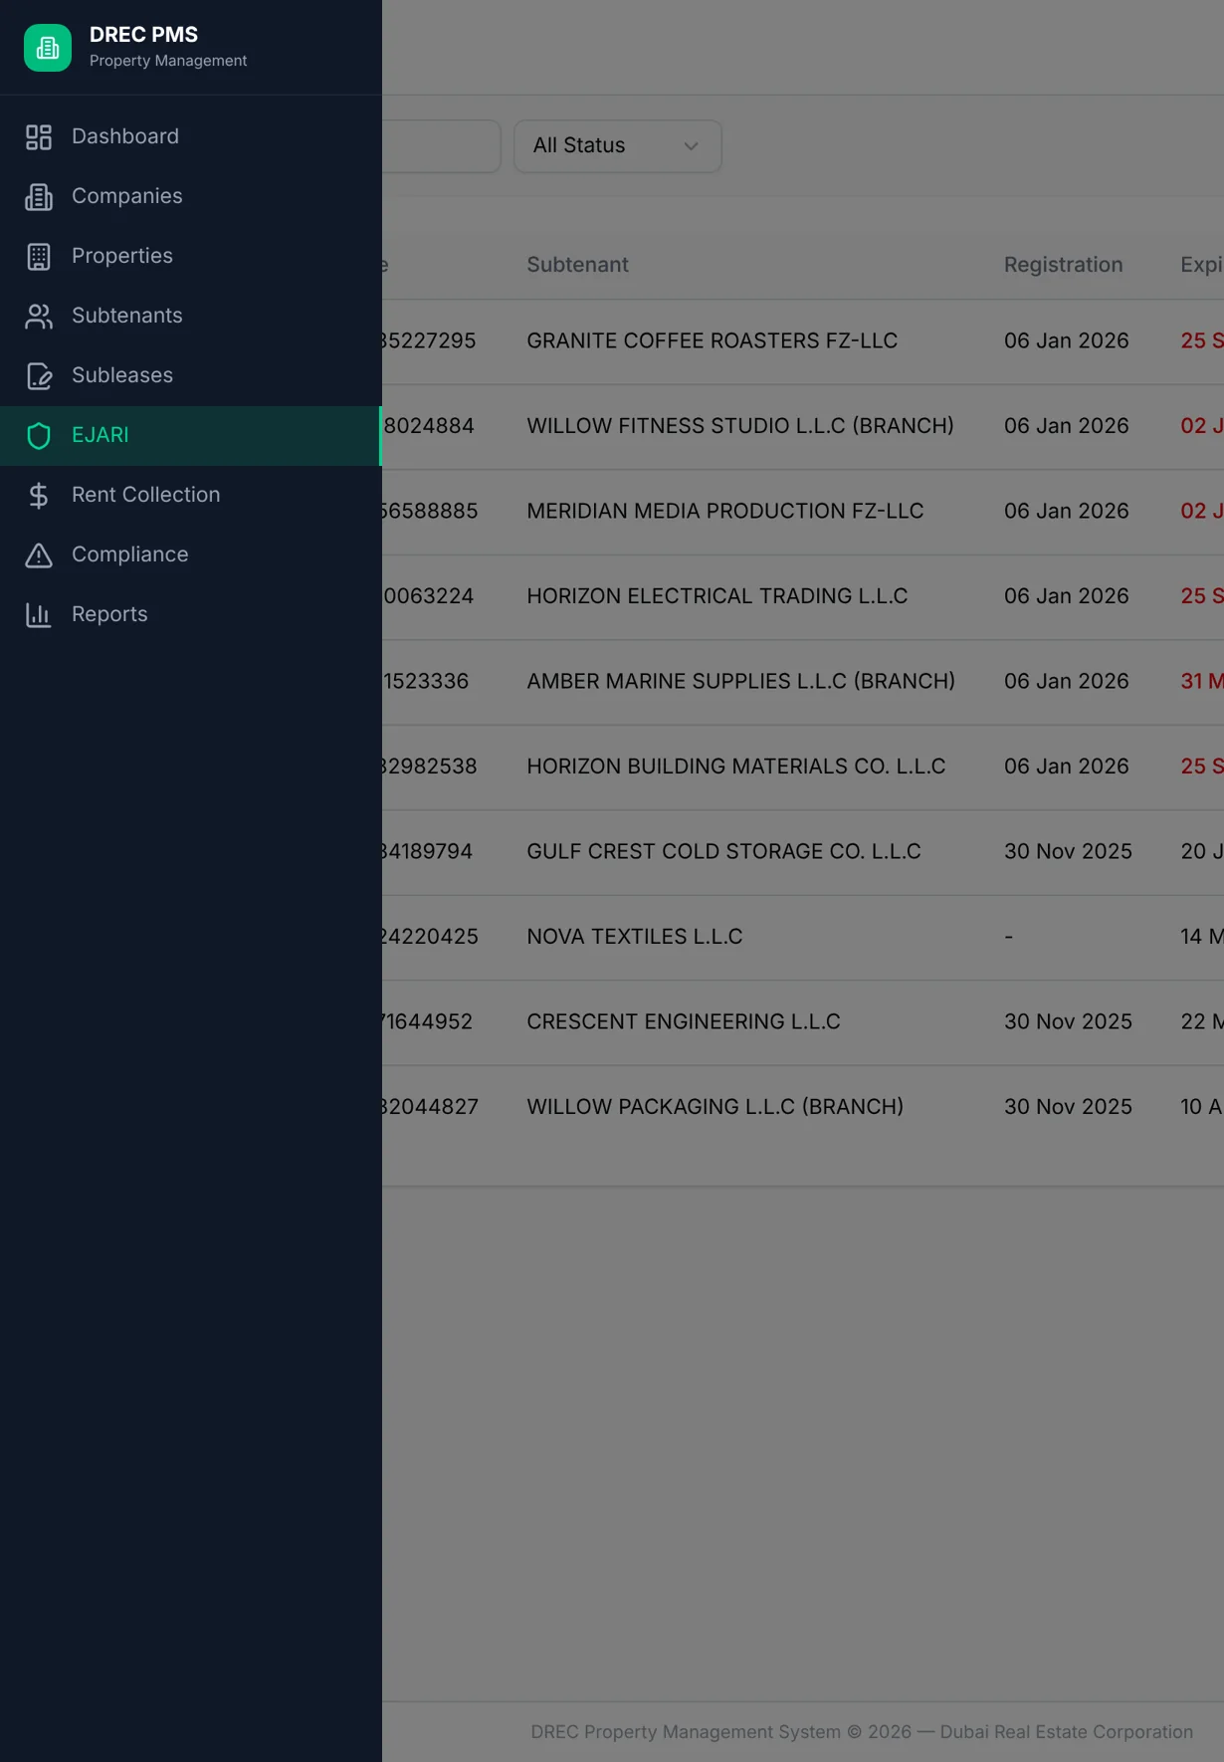The image size is (1224, 1762).
Task: Select HORIZON BUILDING MATERIALS CO. L.L.C
Action: click(736, 767)
